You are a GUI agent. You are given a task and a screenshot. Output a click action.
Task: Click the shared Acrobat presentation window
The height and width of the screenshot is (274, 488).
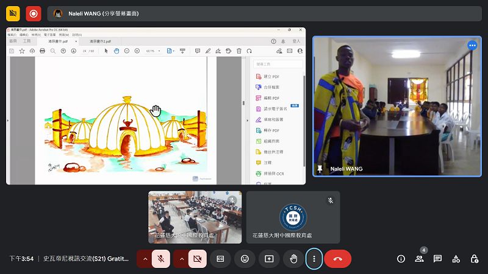point(156,106)
